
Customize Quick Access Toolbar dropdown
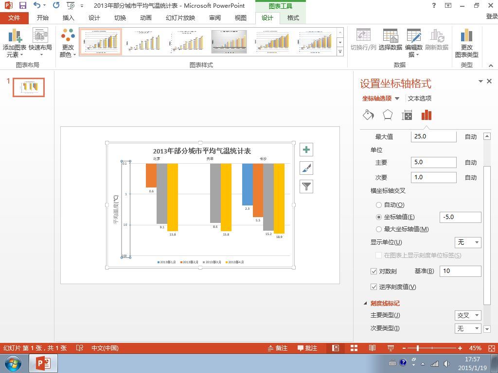pyautogui.click(x=82, y=6)
